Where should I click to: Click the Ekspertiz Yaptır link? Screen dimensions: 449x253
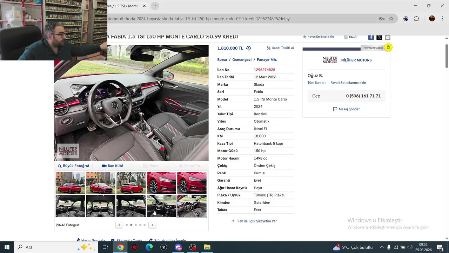tap(127, 240)
